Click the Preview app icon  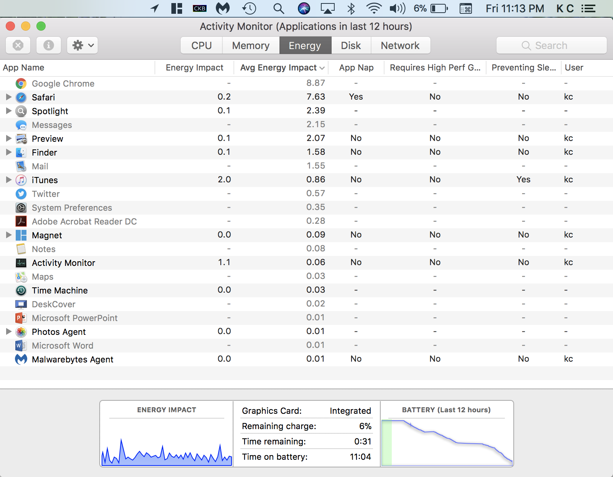click(x=21, y=139)
